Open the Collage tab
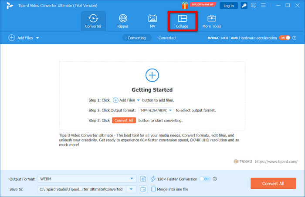This screenshot has width=305, height=197. (x=182, y=21)
